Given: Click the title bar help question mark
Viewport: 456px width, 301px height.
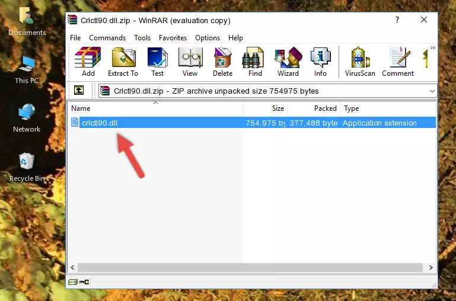Looking at the screenshot, I should click(397, 20).
